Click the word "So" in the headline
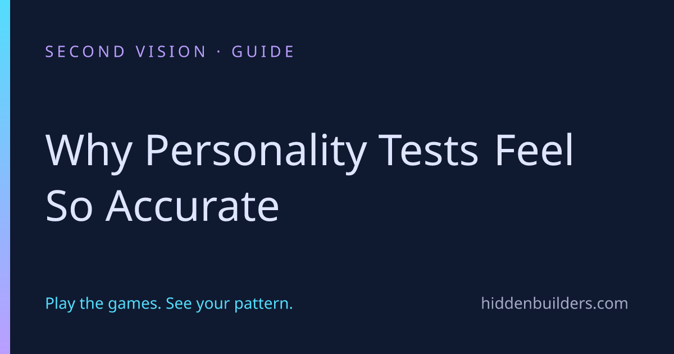The image size is (674, 354). coord(70,206)
